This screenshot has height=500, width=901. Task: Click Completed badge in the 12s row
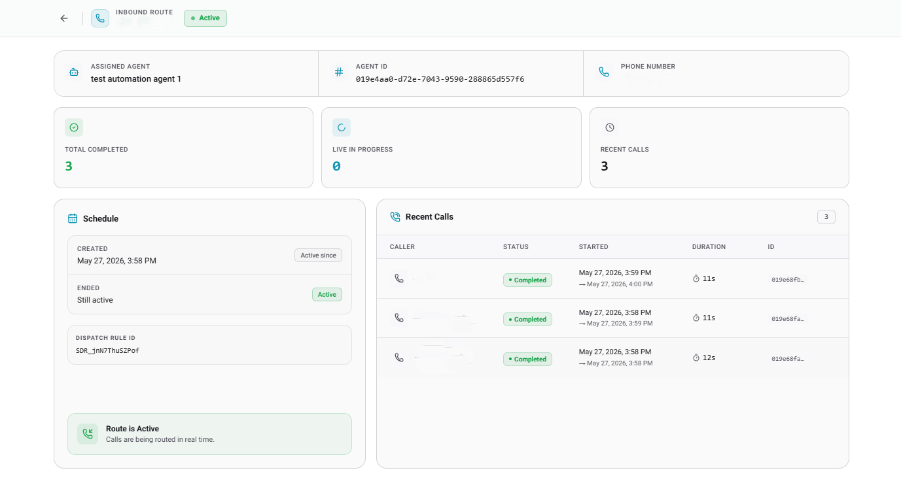pos(527,359)
